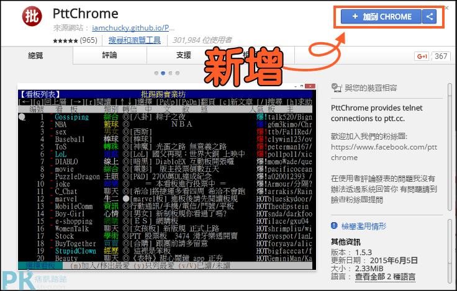Click the 301,984 位使用者 user count
The height and width of the screenshot is (291, 457).
coord(202,40)
